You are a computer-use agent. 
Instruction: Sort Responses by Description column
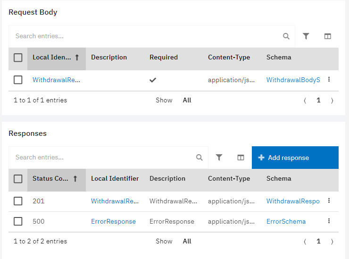(167, 178)
